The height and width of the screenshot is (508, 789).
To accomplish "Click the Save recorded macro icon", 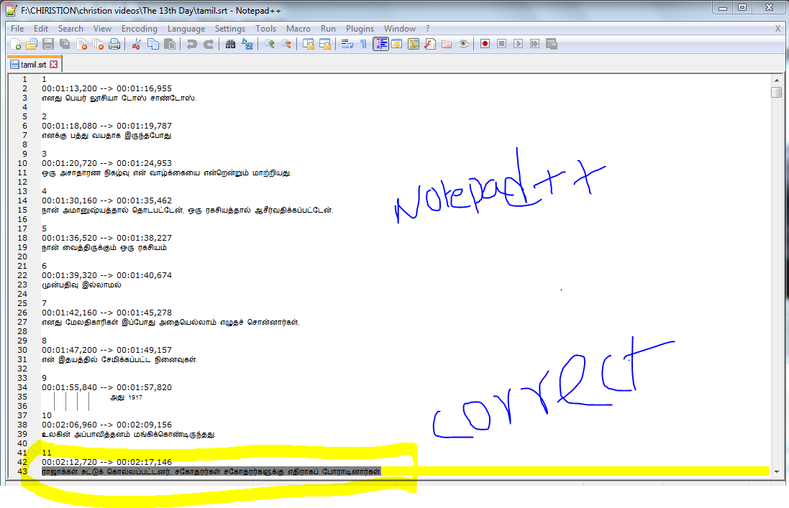I will point(552,45).
